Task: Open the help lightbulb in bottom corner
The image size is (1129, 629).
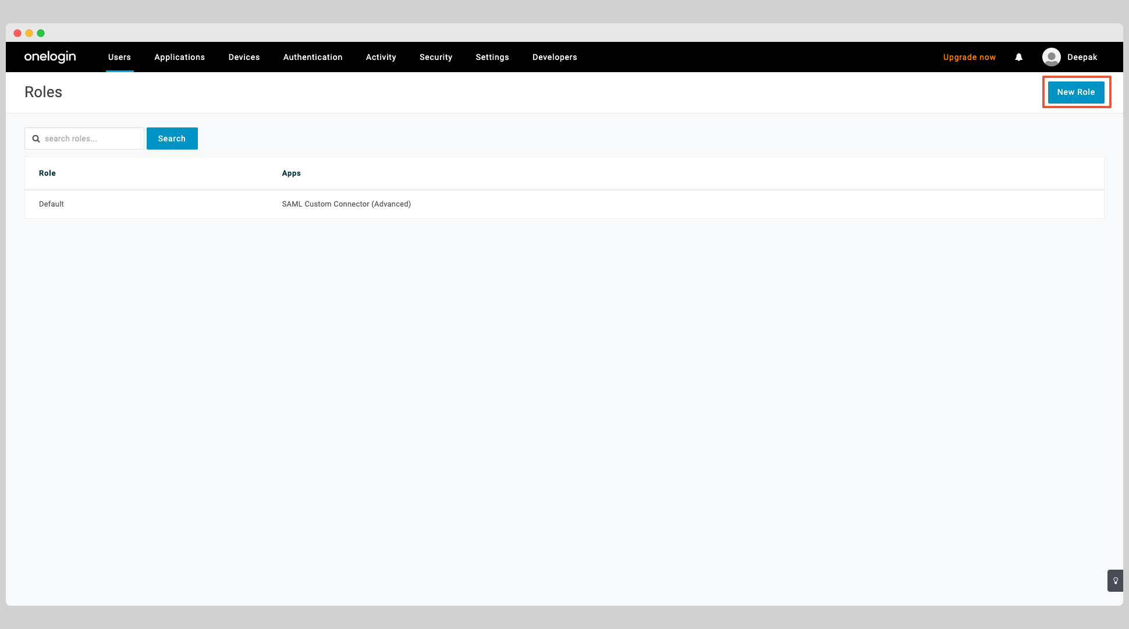Action: click(1115, 580)
